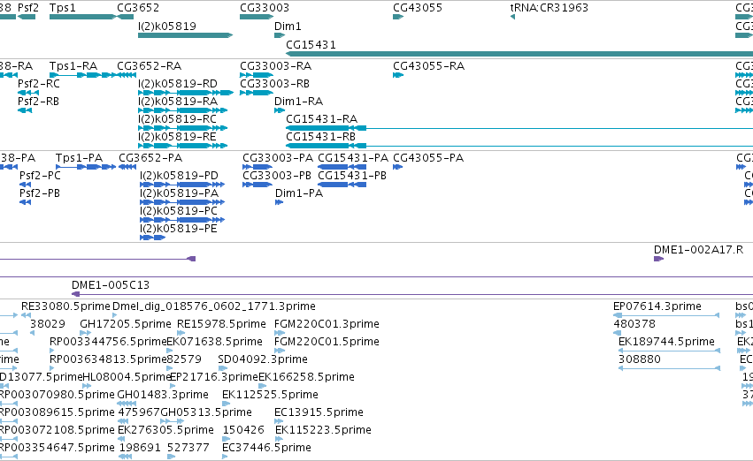Click the GH01483.3prime EST label

tap(163, 396)
